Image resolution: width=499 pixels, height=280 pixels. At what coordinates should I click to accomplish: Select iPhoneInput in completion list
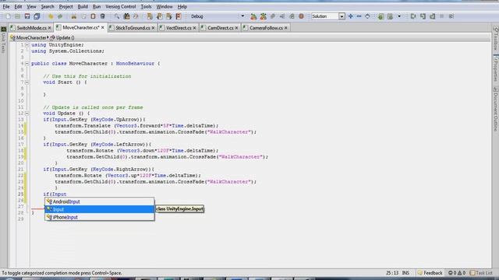[100, 217]
